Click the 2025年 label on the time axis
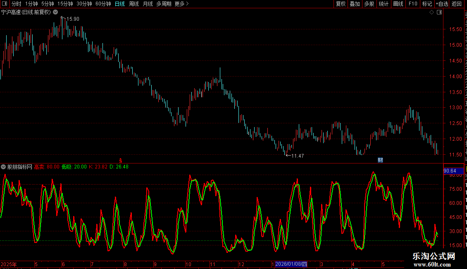This screenshot has width=467, height=269. [9, 264]
